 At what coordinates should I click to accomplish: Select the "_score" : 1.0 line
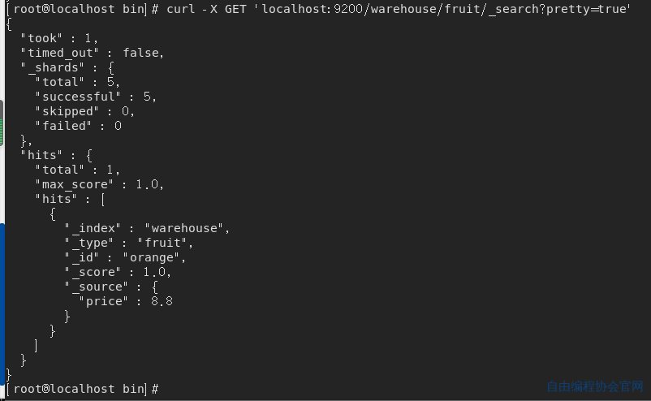(x=118, y=272)
